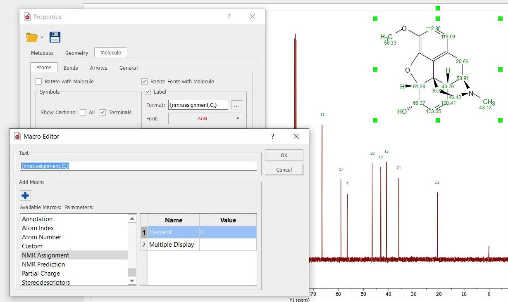Click the 119.69 carbon assignment label
The image size is (508, 302).
point(448,37)
